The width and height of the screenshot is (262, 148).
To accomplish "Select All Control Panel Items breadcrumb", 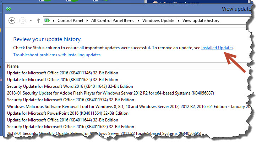I will point(113,21).
